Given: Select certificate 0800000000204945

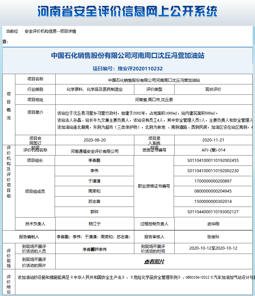Looking at the screenshot, I should (x=213, y=191).
